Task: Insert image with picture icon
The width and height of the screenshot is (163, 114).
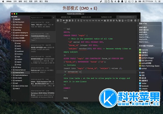Action: pos(120,21)
